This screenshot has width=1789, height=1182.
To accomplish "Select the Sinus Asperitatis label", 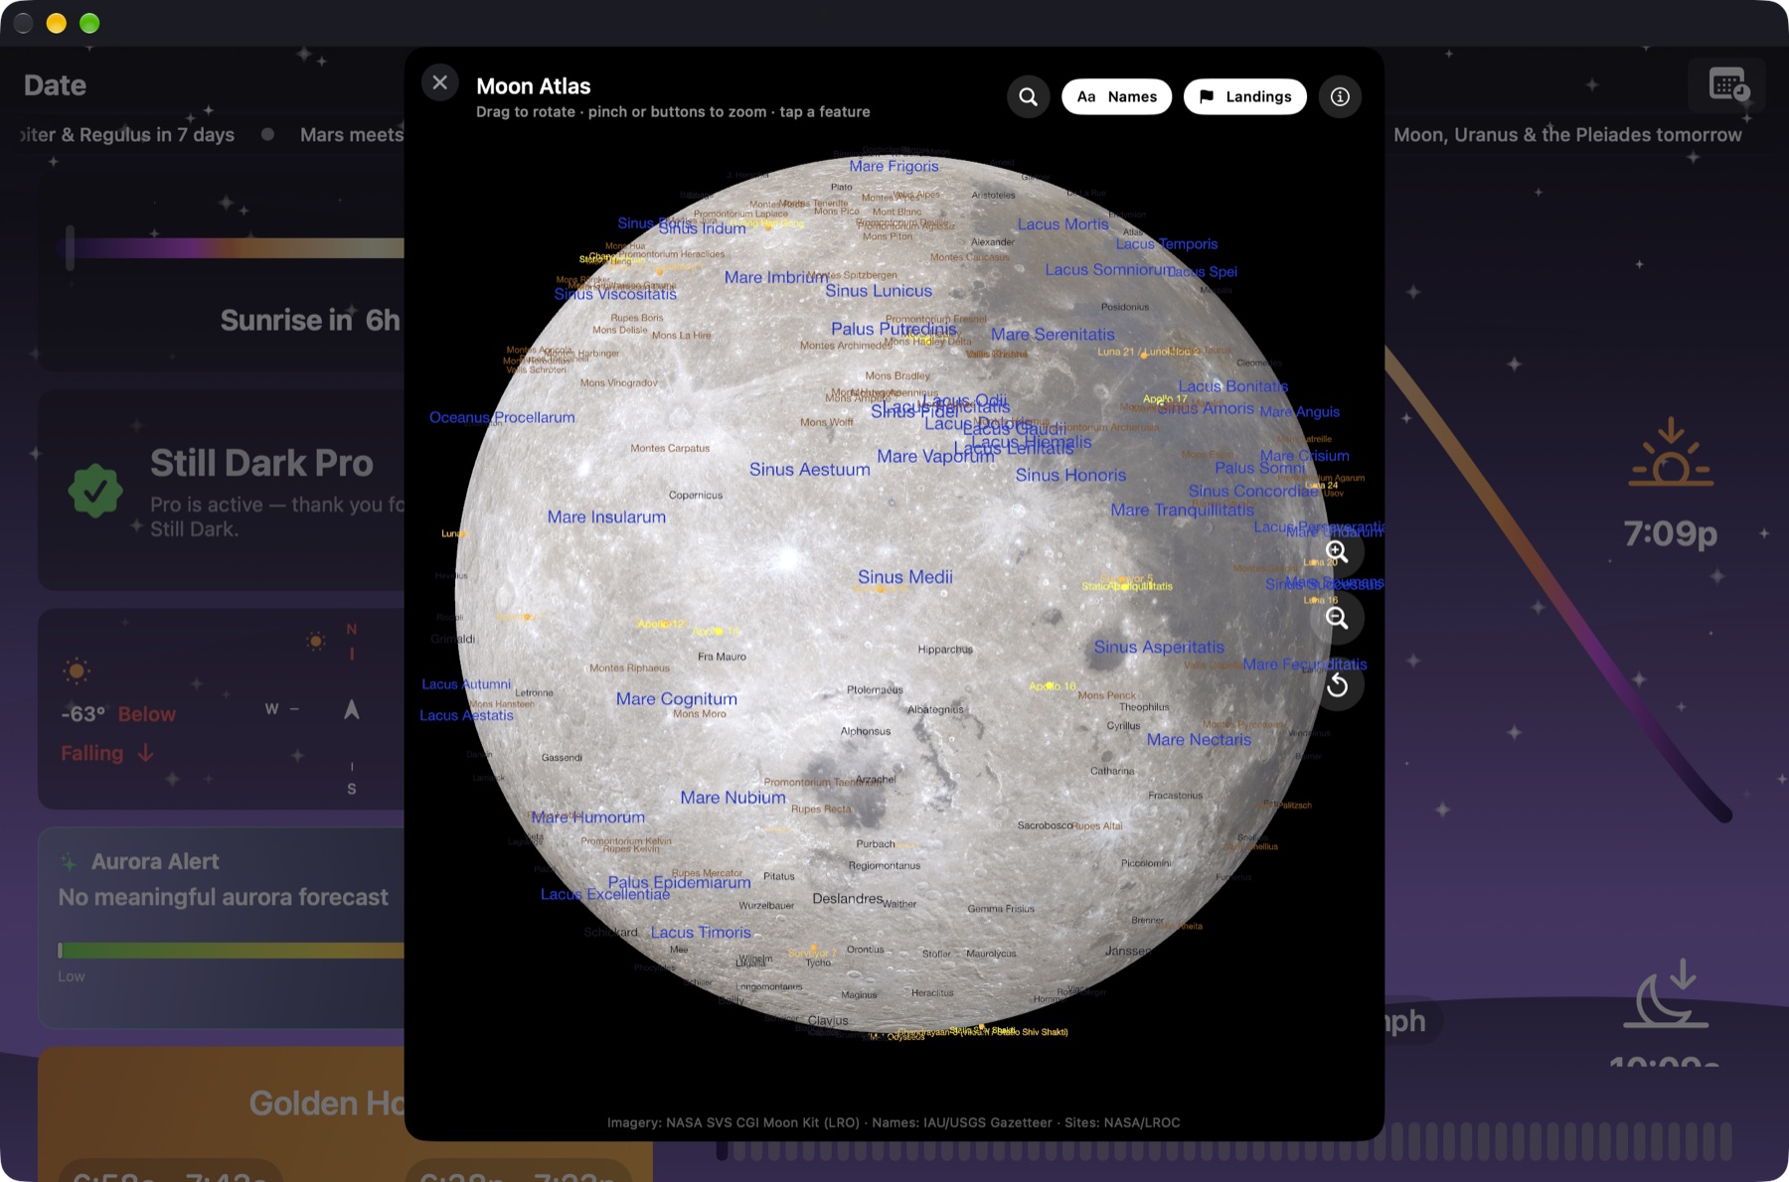I will pos(1159,648).
